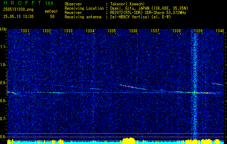Viewport: 227px width, 144px height.
Task: Click the Receiving antenna field label
Action: [x=83, y=17]
